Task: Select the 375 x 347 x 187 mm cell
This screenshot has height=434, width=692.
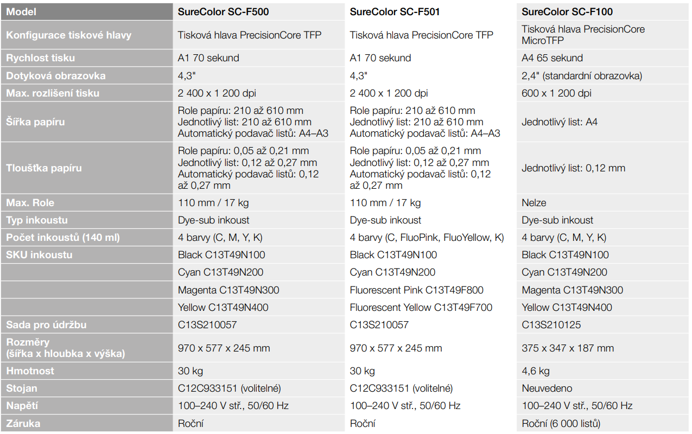Action: (x=603, y=348)
